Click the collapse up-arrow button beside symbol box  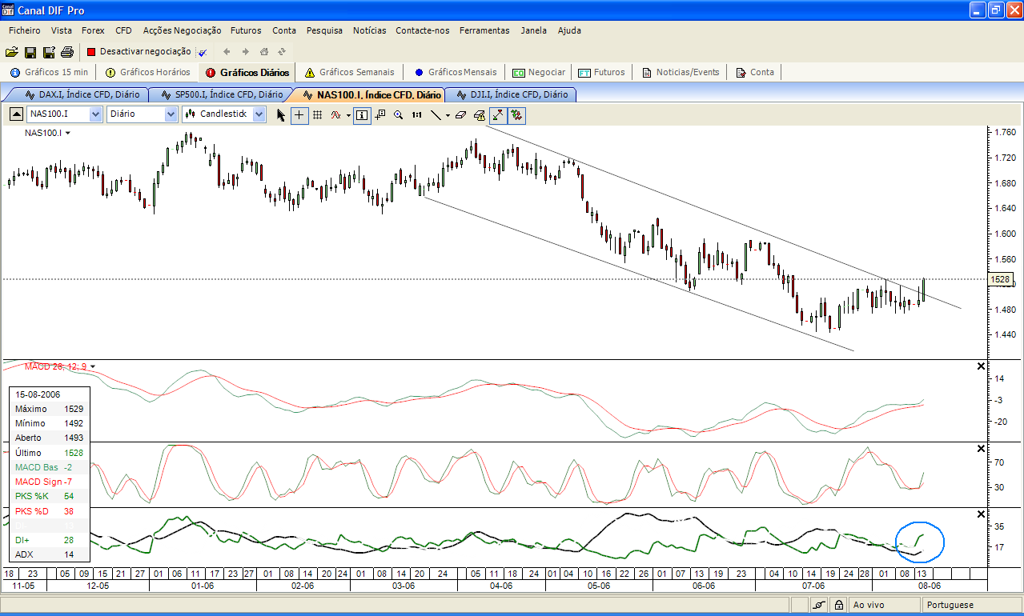(x=16, y=114)
